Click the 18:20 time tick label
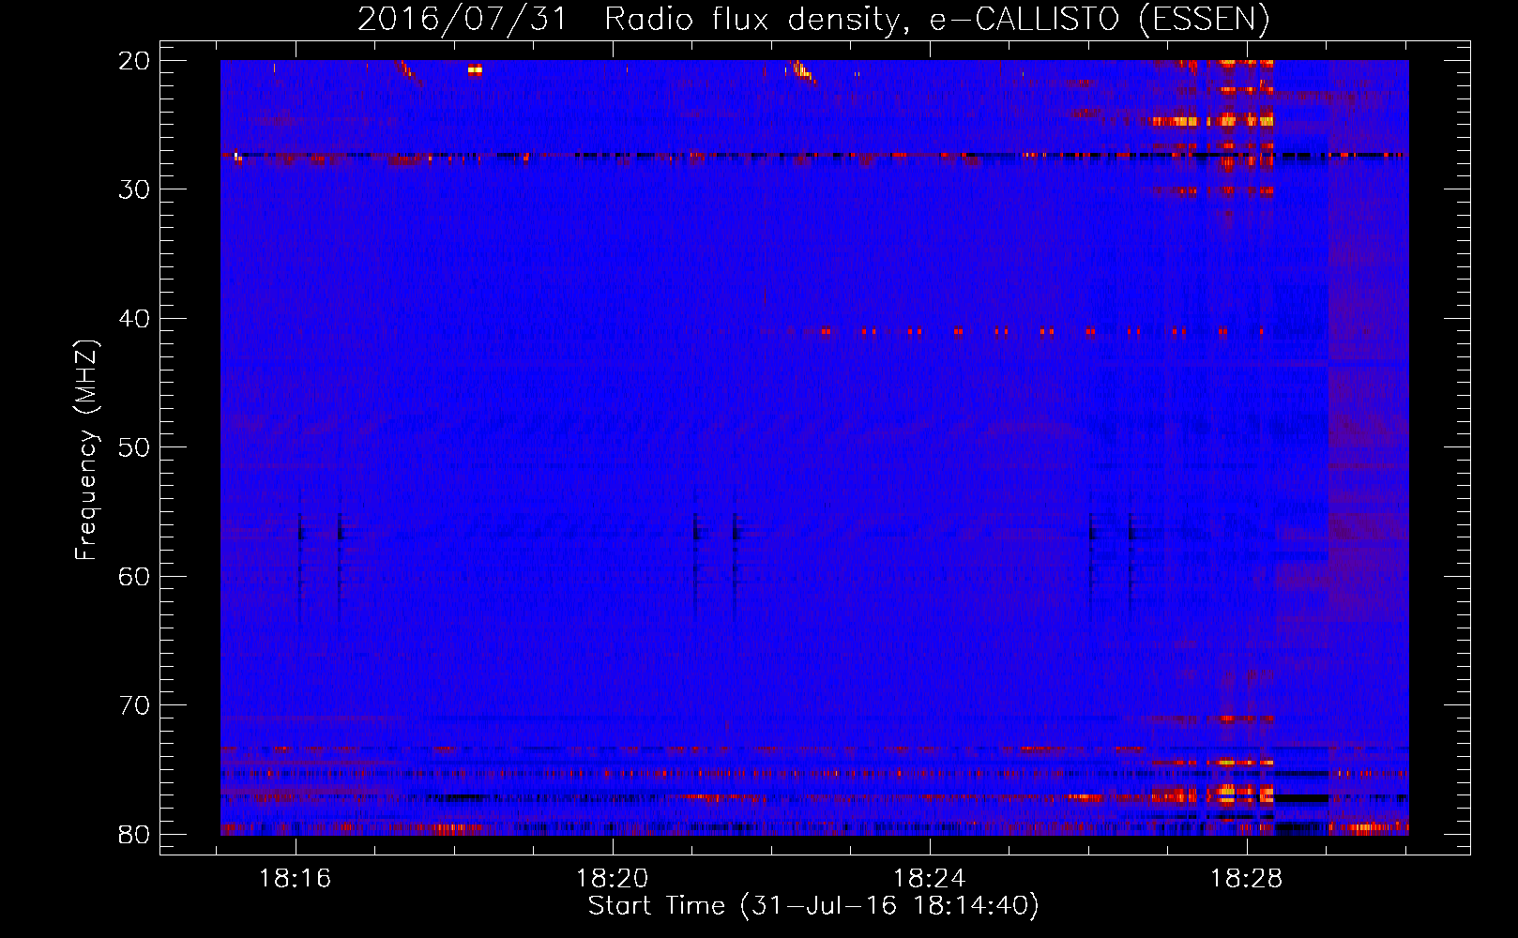 [x=612, y=878]
